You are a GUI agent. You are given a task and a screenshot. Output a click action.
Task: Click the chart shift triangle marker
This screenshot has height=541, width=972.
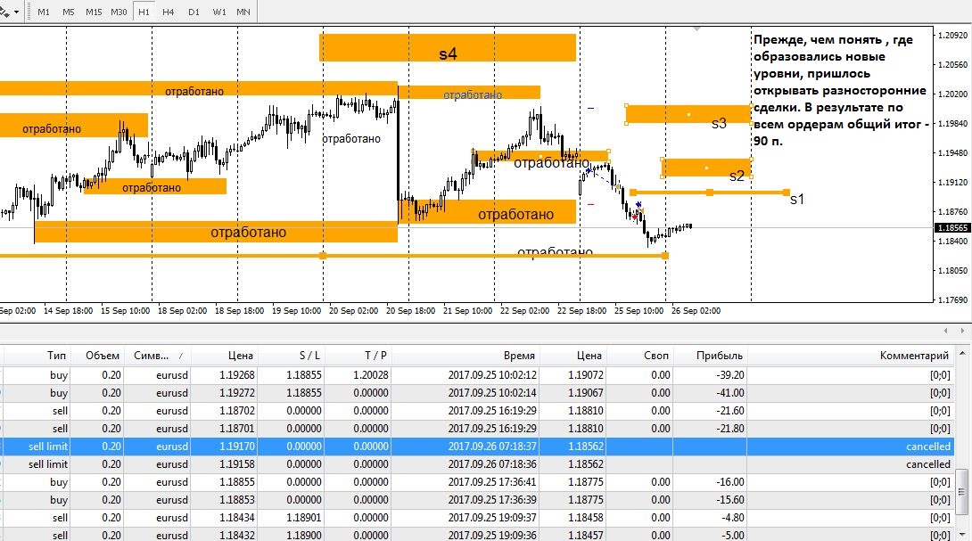pos(696,29)
